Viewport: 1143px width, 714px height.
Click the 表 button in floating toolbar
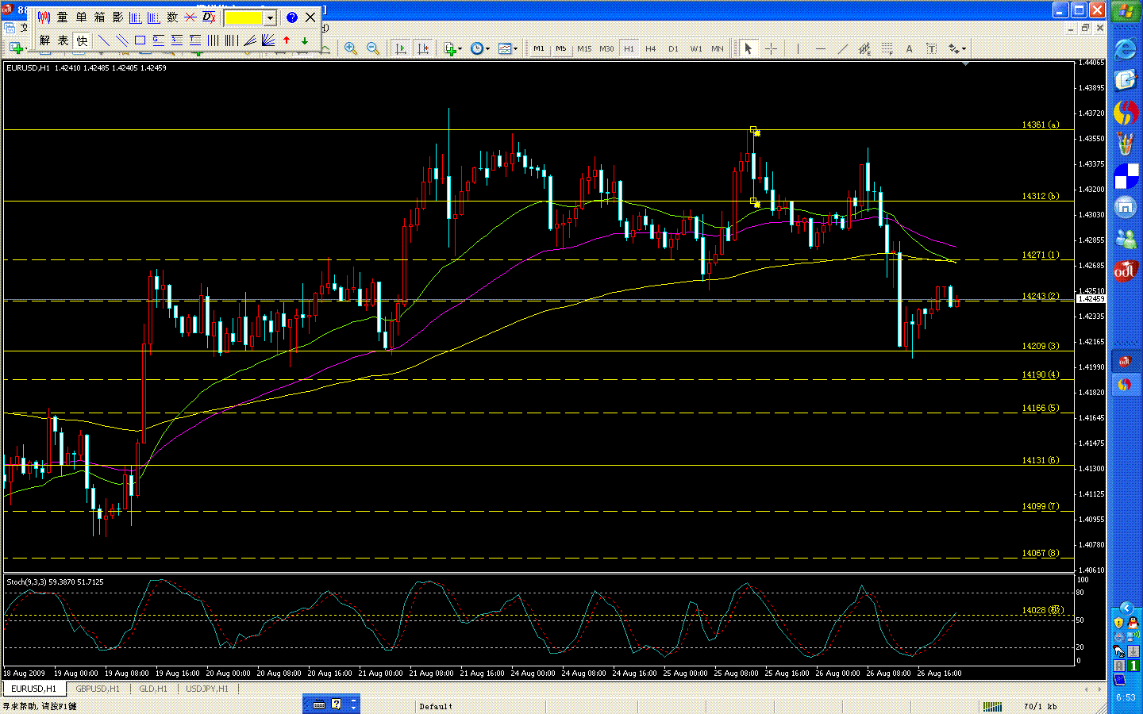pyautogui.click(x=63, y=40)
